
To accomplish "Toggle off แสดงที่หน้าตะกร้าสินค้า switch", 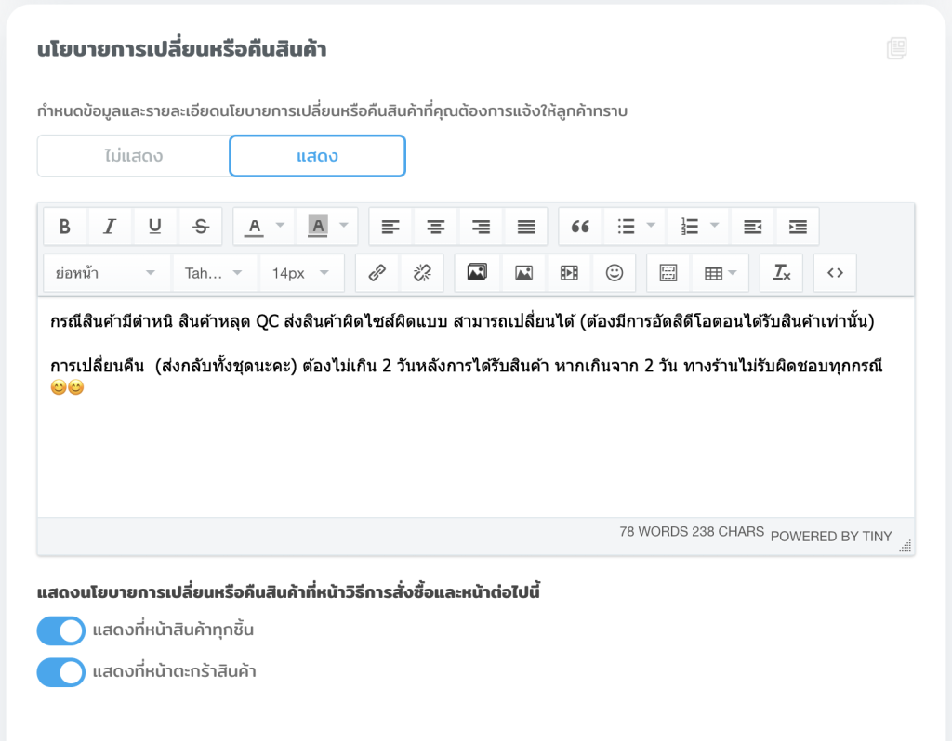I will click(x=61, y=671).
